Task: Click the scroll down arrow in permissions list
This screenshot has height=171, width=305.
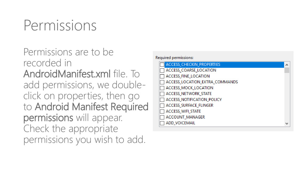Action: [x=287, y=123]
